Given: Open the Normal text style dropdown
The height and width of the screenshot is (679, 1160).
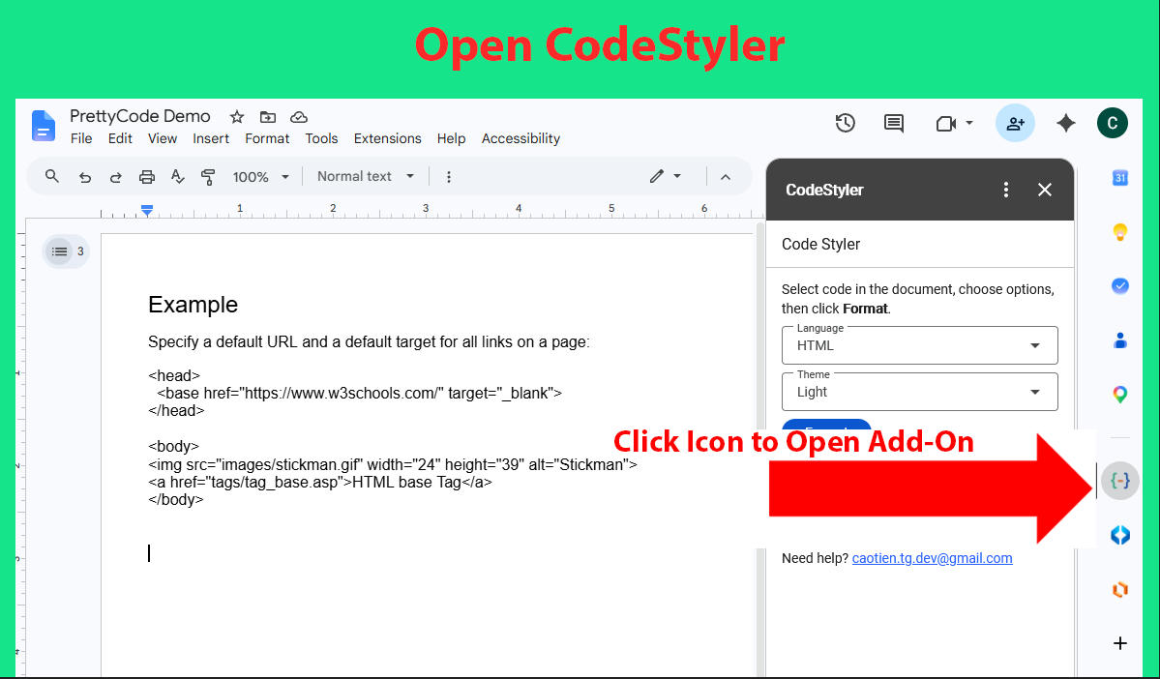Looking at the screenshot, I should [366, 176].
